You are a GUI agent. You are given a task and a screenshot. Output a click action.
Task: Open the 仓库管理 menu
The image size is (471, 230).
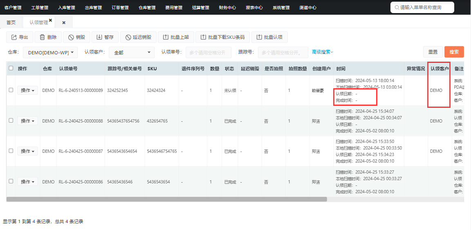(x=147, y=7)
